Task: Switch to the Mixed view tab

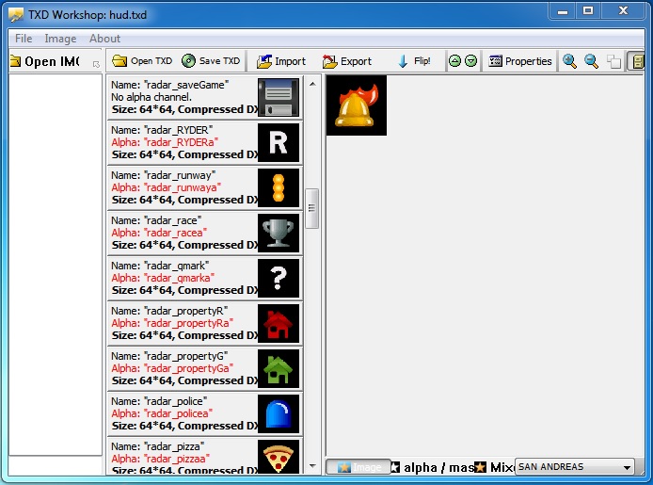Action: [495, 467]
